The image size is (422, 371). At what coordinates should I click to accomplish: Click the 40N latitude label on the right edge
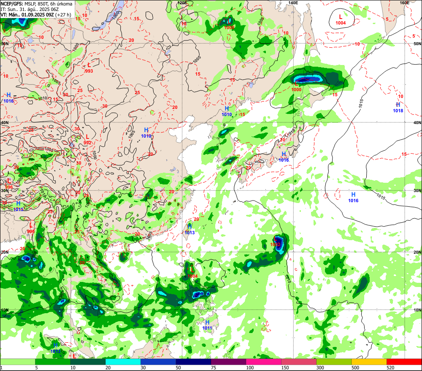pos(417,122)
